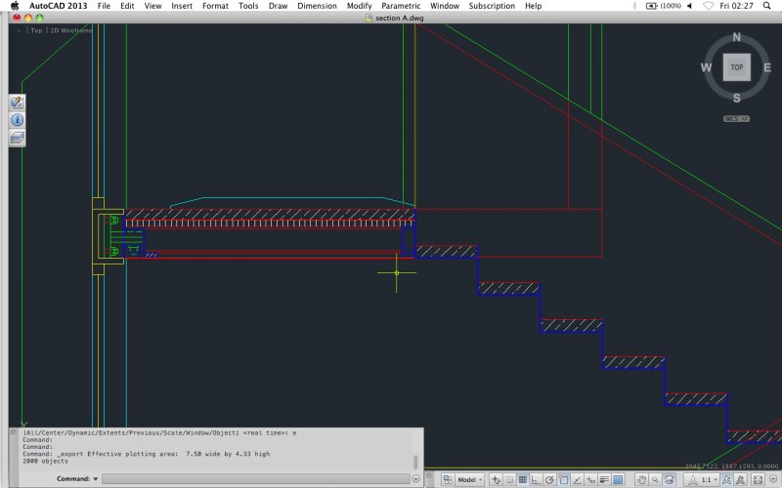Image resolution: width=782 pixels, height=488 pixels.
Task: Select the Pan hand tool
Action: coord(641,479)
